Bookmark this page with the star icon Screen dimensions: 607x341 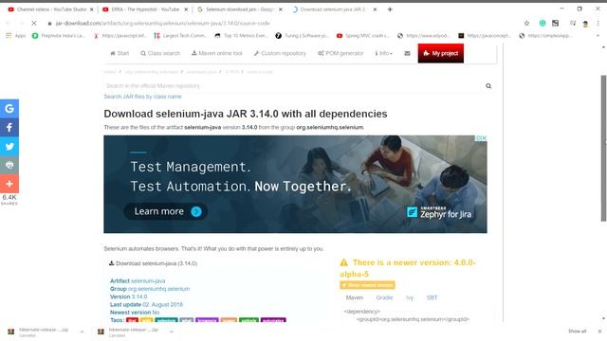pos(526,23)
